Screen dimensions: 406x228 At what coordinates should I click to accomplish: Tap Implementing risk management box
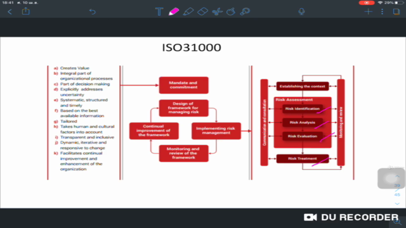point(216,131)
